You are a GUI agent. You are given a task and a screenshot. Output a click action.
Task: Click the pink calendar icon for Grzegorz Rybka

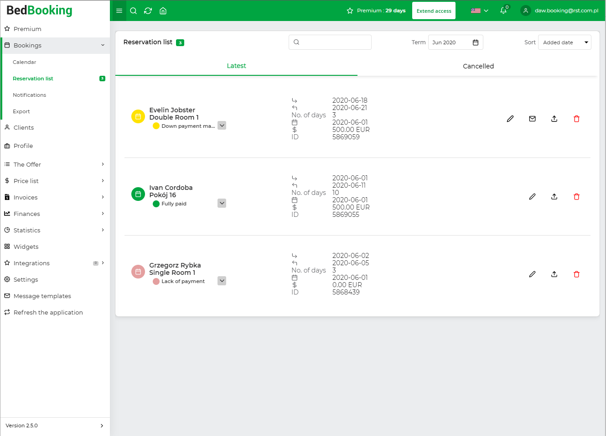coord(138,272)
